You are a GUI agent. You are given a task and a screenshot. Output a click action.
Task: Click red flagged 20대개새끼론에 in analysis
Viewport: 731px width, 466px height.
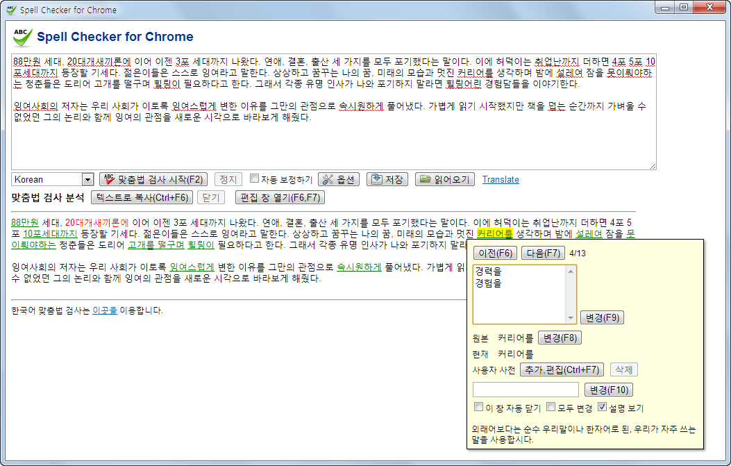coord(96,222)
